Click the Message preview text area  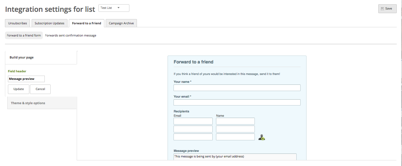coord(235,157)
